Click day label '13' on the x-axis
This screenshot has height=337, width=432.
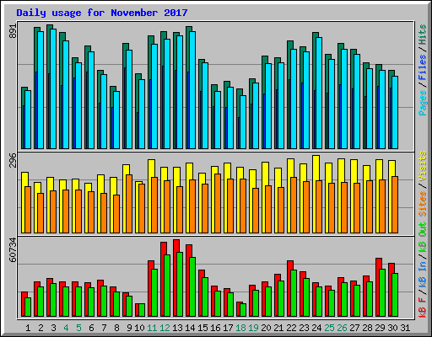point(177,328)
